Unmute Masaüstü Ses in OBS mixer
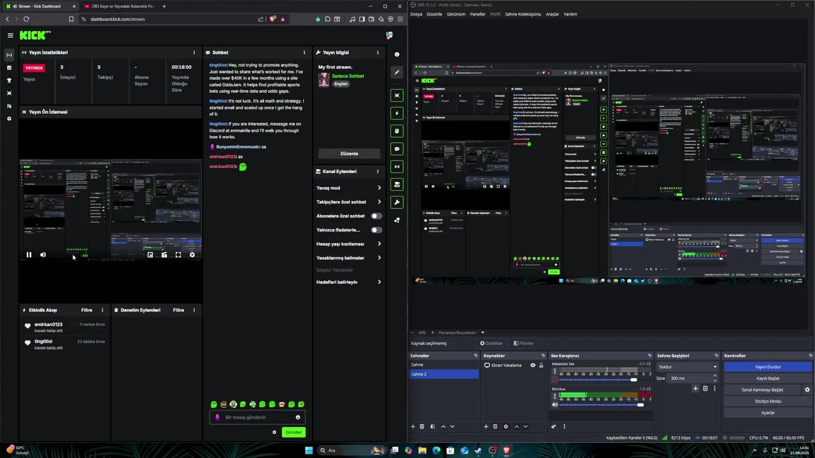Viewport: 815px width, 458px height. (555, 380)
